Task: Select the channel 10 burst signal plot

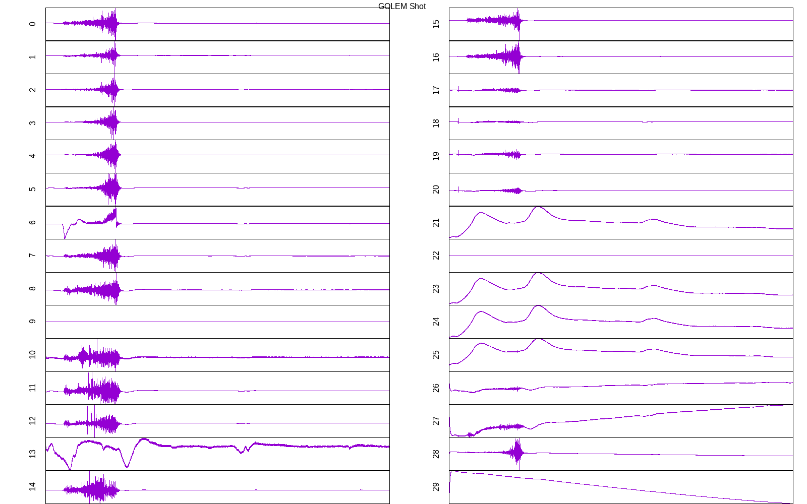Action: [x=217, y=355]
